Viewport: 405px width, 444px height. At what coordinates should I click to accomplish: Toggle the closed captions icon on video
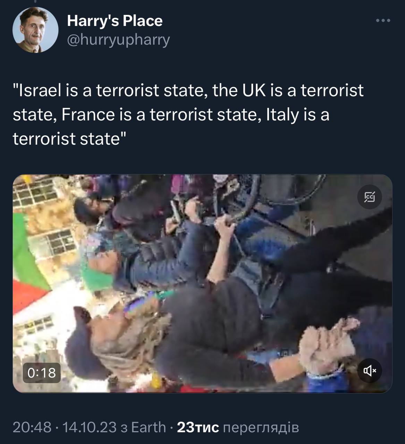(x=370, y=198)
